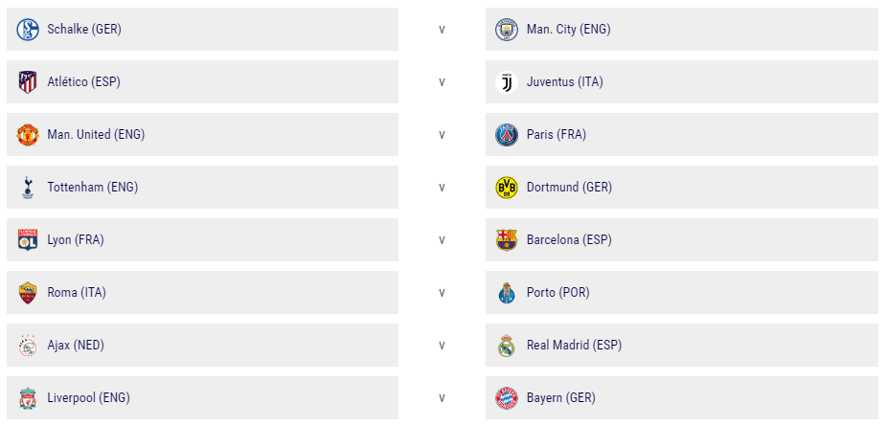Open the Lyon (FRA) team link

pyautogui.click(x=76, y=240)
